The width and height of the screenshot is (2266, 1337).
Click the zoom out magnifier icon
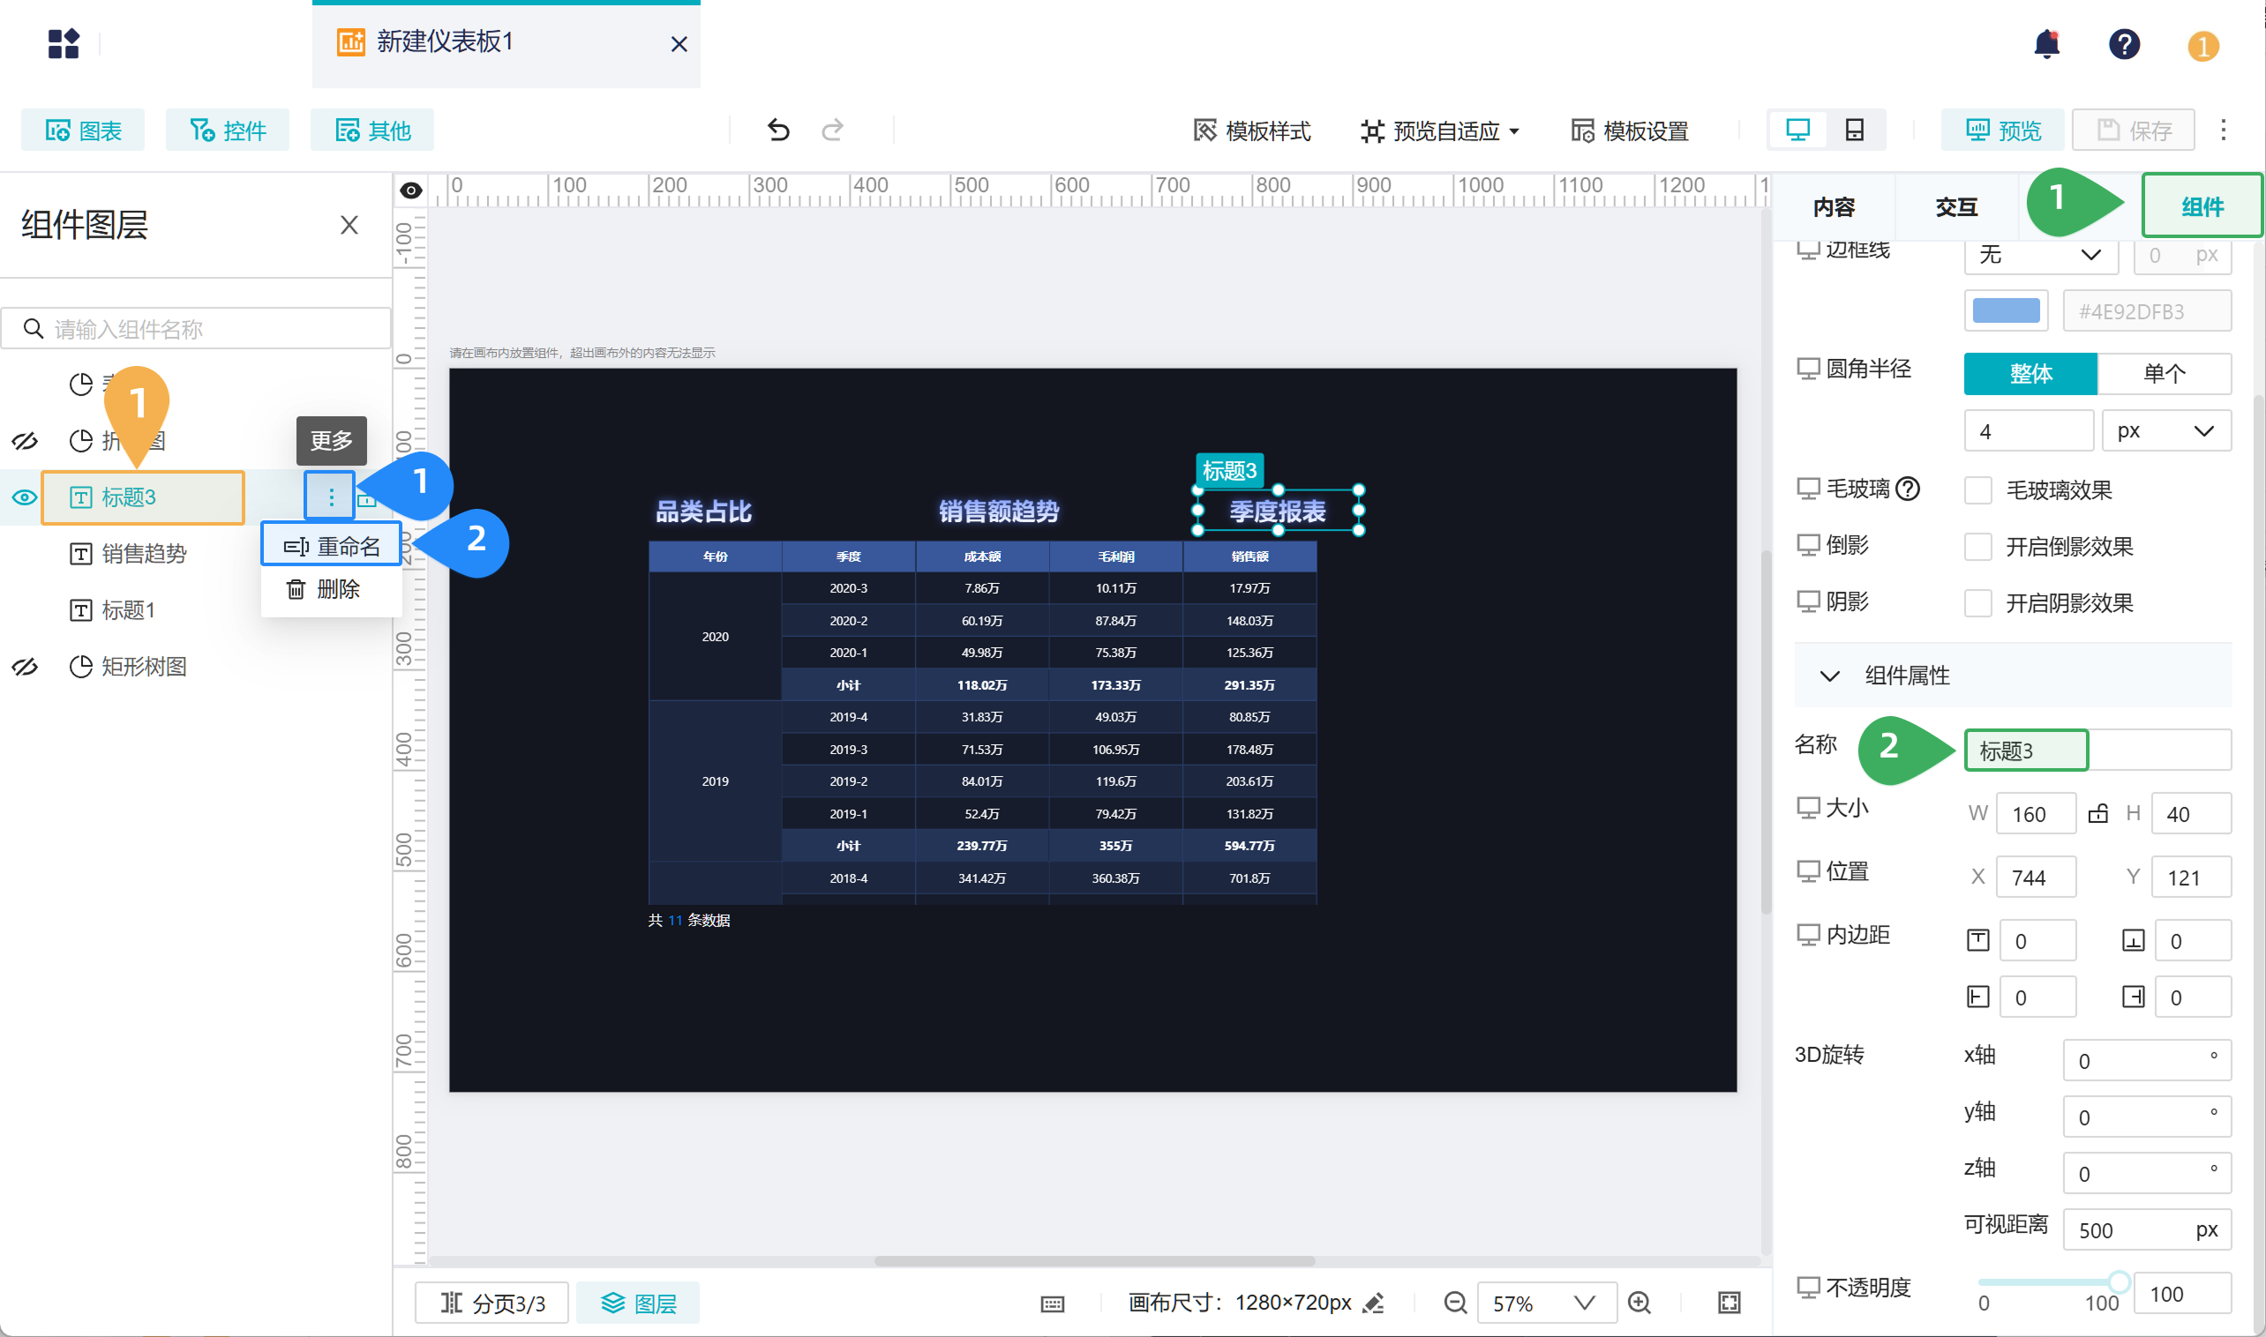click(1455, 1303)
